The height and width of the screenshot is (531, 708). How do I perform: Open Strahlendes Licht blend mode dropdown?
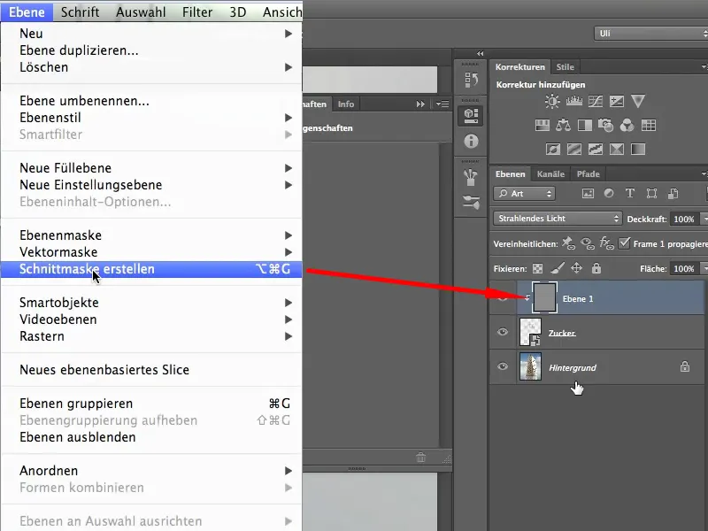pyautogui.click(x=558, y=219)
